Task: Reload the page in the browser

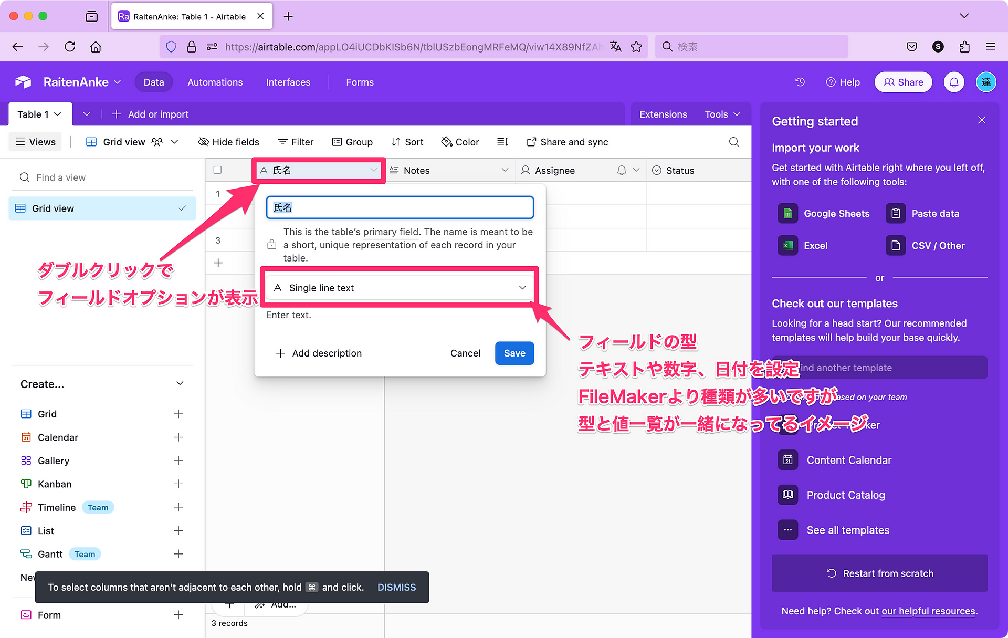Action: coord(70,47)
